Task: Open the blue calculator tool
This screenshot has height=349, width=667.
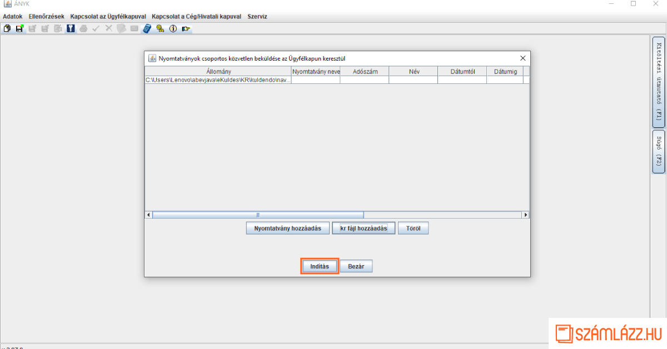Action: [147, 28]
